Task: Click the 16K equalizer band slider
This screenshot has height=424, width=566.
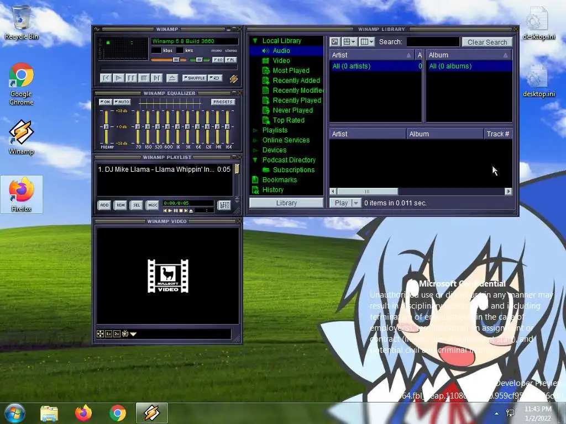Action: pyautogui.click(x=227, y=126)
